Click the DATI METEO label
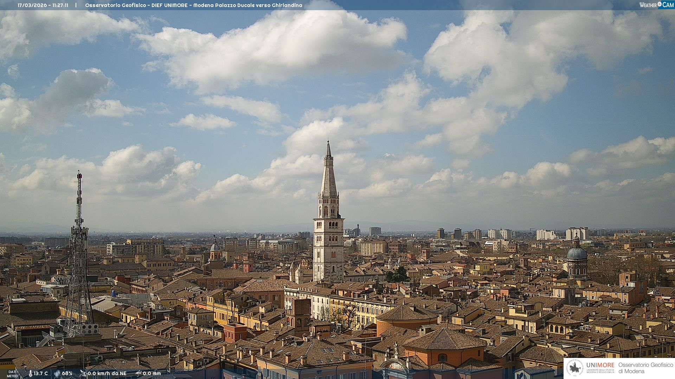The image size is (675, 379). pos(12,374)
